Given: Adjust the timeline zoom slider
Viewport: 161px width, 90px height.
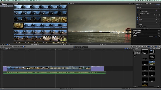Looking at the screenshot, I should (x=126, y=89).
